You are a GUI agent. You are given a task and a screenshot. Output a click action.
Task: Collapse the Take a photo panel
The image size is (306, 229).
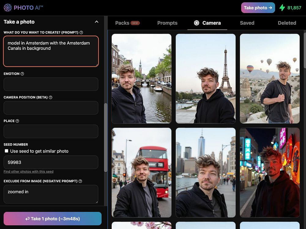(x=97, y=22)
